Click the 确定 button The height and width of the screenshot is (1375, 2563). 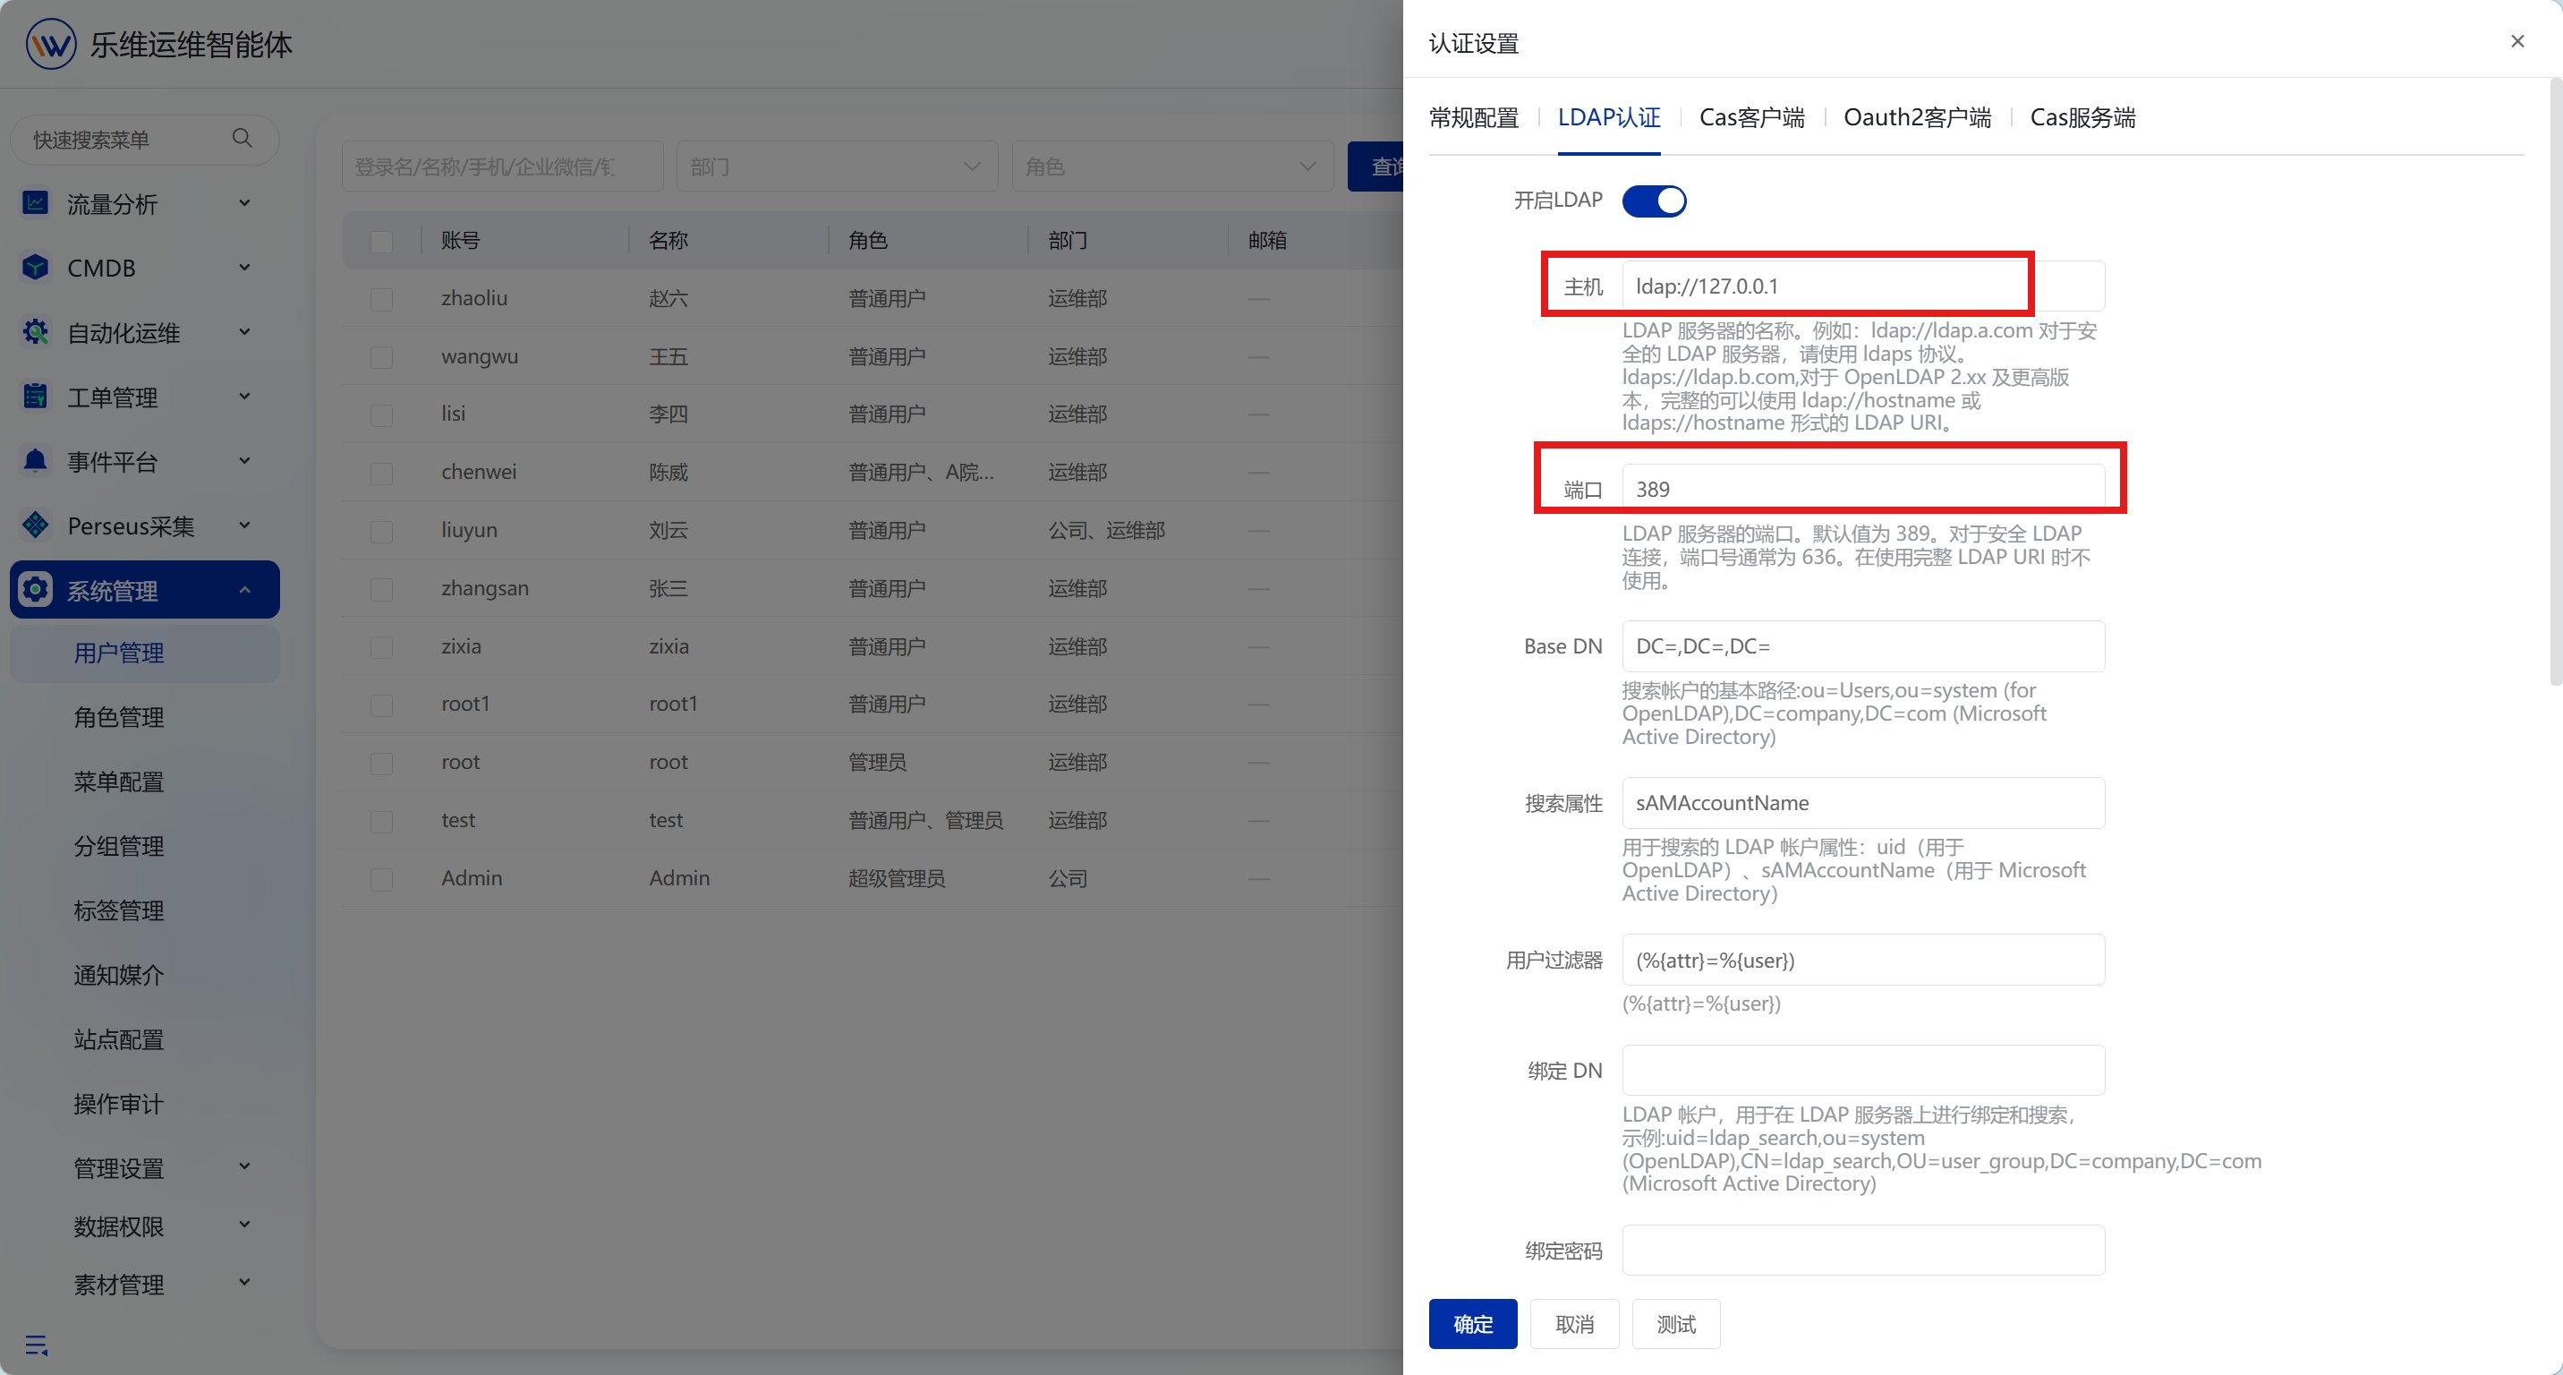(1472, 1324)
